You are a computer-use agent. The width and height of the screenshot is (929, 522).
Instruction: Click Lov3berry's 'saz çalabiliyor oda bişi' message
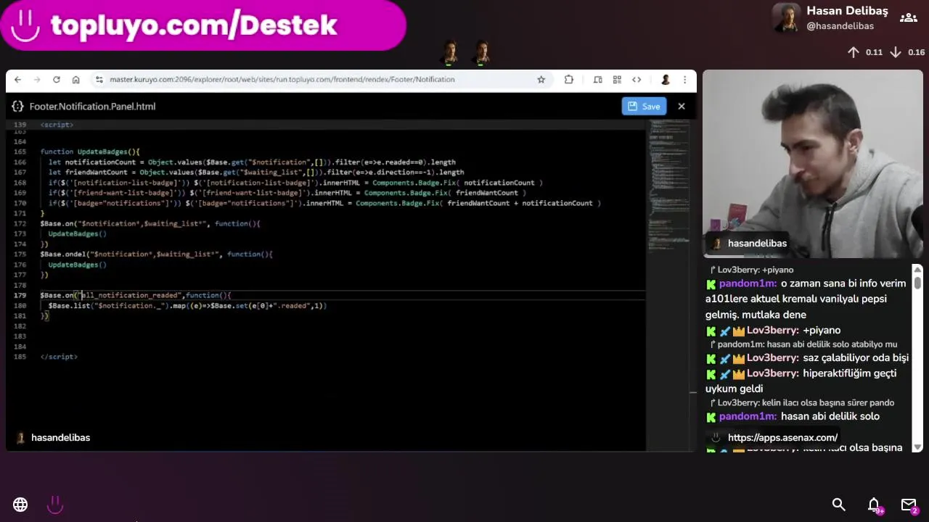(x=856, y=358)
